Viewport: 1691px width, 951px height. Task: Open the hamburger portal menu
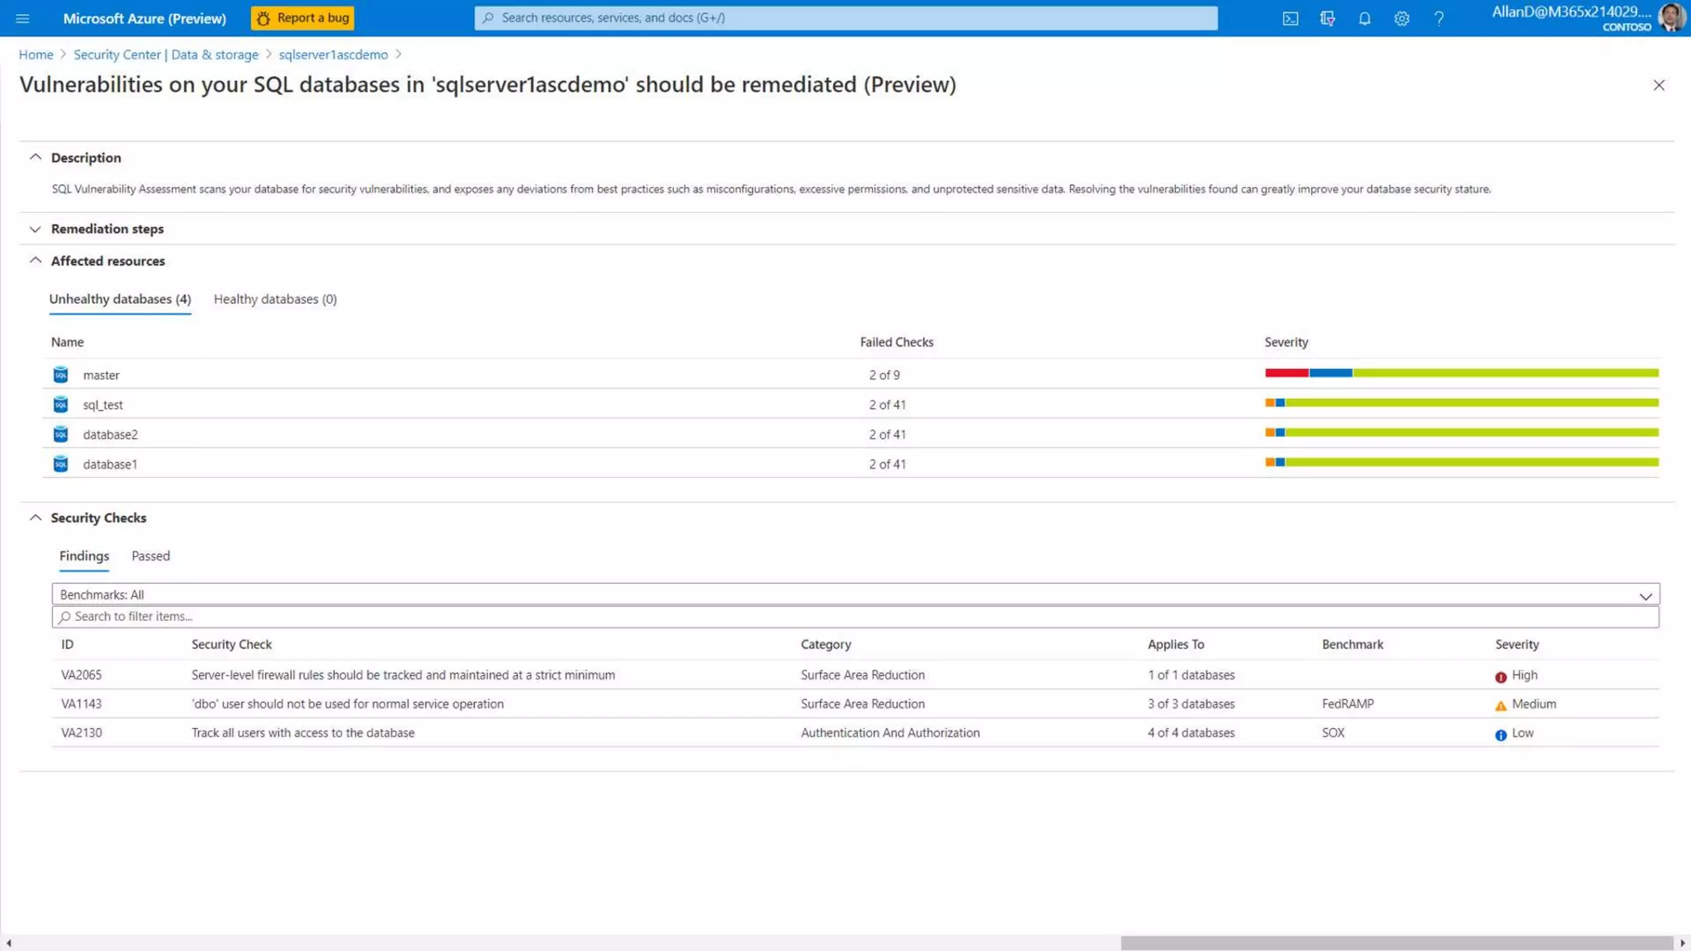click(x=22, y=18)
